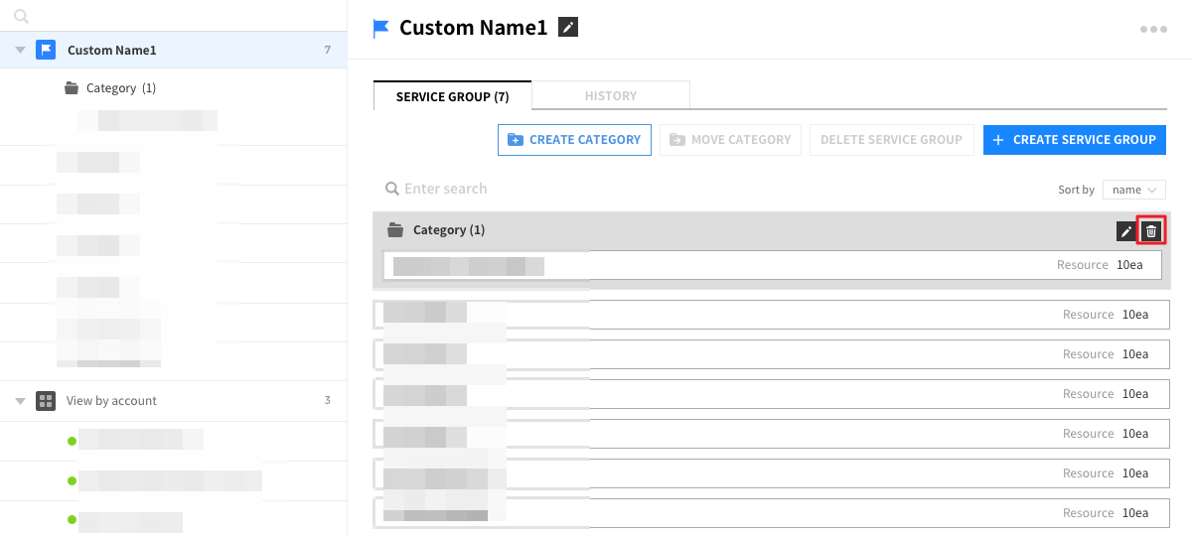Click the folder icon beside Category in sidebar
The width and height of the screenshot is (1192, 537).
(x=72, y=88)
